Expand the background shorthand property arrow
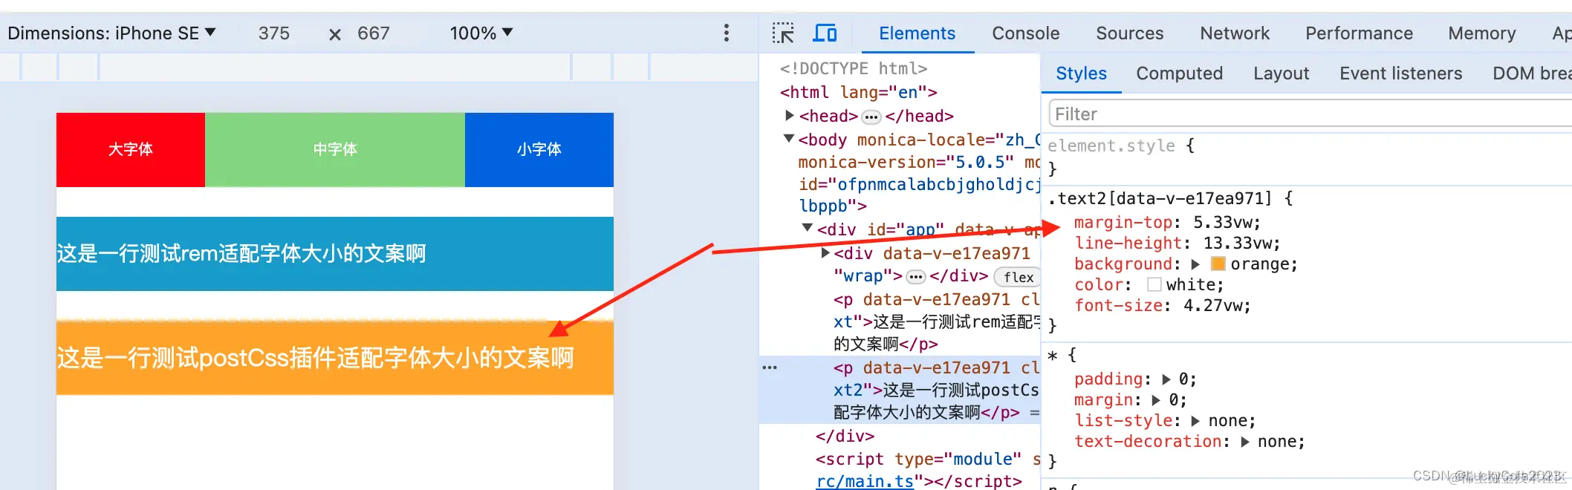 coord(1195,264)
